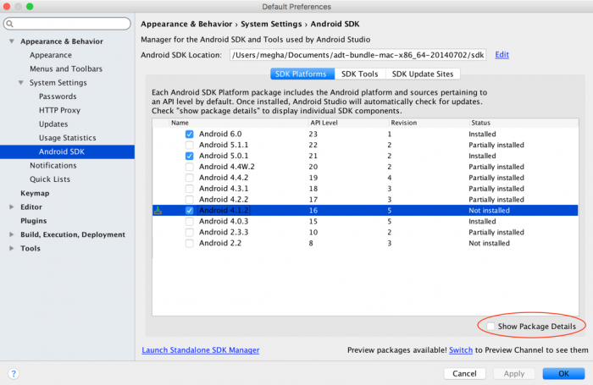This screenshot has height=385, width=593.
Task: Click Edit link for SDK location
Action: (502, 55)
